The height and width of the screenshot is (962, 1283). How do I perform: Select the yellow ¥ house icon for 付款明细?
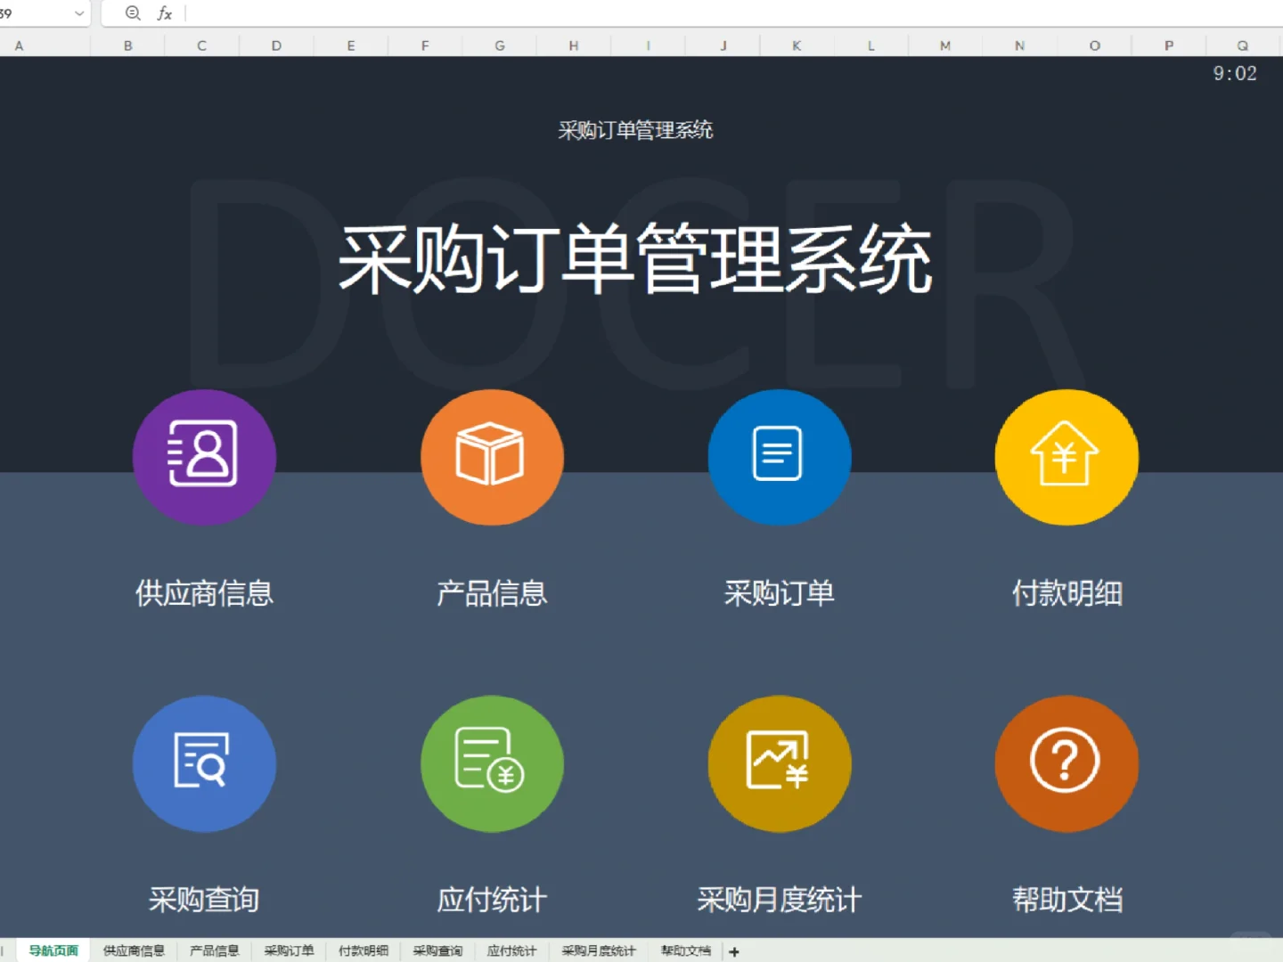coord(1066,456)
